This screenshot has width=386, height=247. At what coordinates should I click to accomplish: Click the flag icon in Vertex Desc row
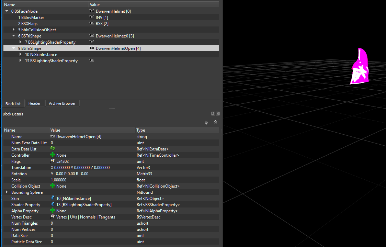(x=53, y=216)
